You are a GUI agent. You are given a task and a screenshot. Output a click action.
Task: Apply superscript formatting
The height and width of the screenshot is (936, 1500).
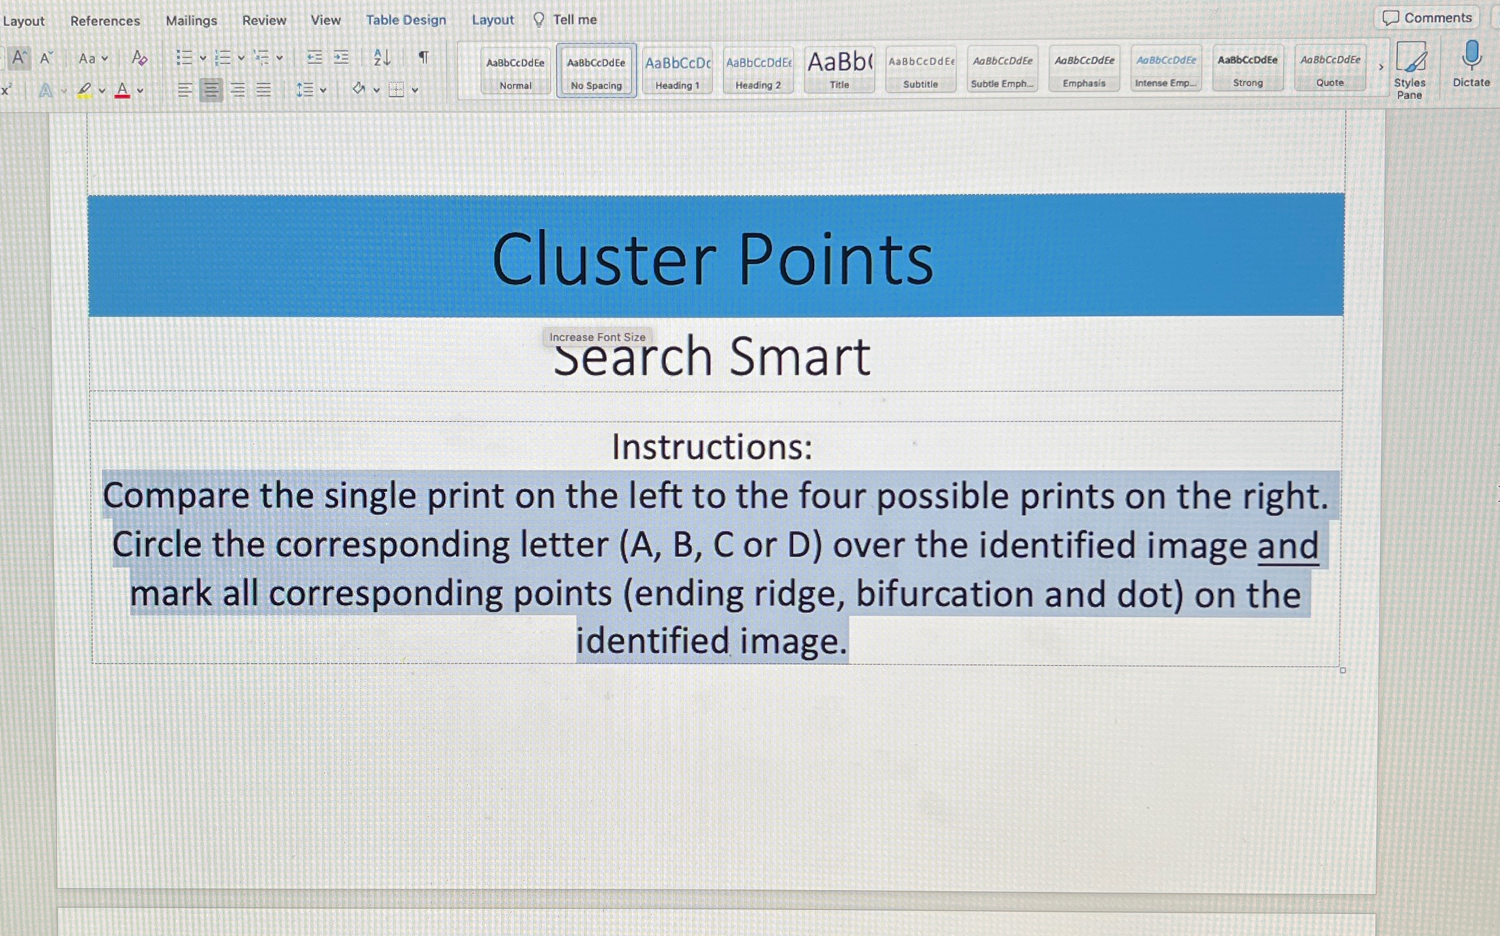[x=6, y=91]
